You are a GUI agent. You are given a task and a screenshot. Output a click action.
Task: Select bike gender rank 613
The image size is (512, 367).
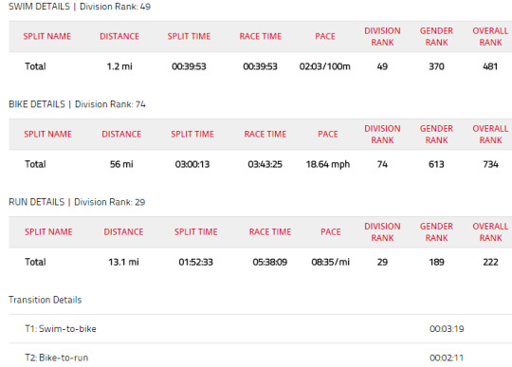436,164
